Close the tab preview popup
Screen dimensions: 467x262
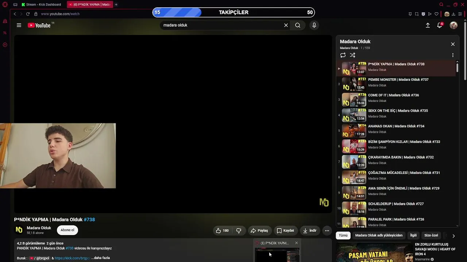296,243
